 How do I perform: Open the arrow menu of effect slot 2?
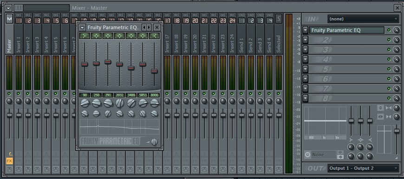coord(305,40)
